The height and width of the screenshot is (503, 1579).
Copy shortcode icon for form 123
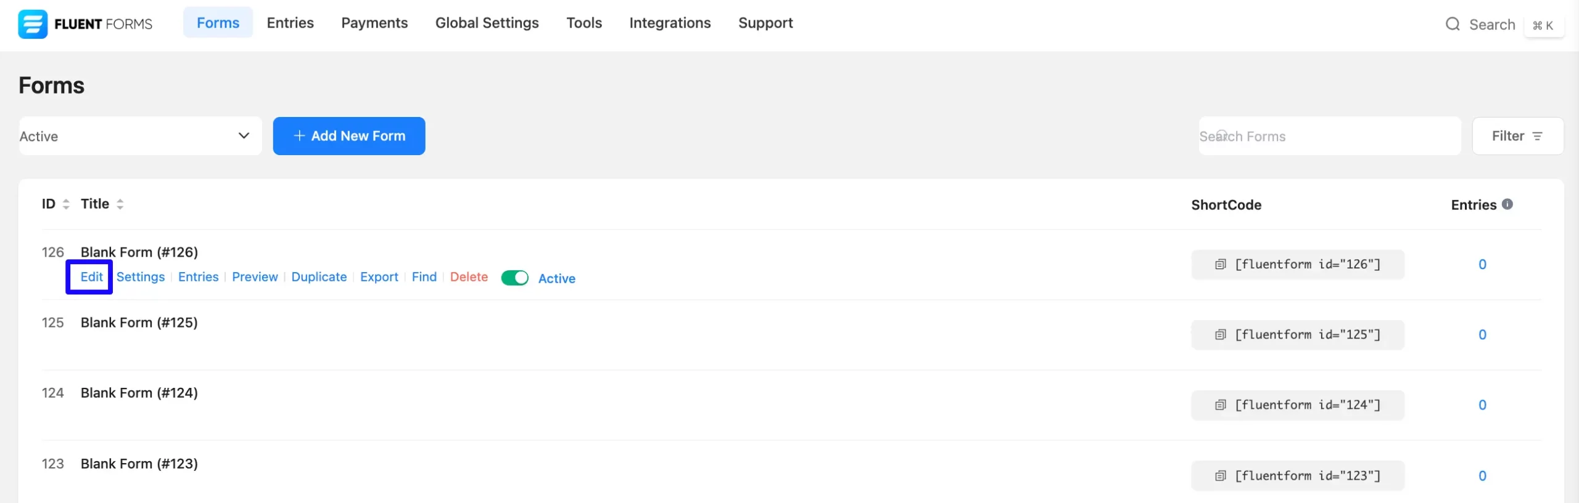click(x=1220, y=476)
